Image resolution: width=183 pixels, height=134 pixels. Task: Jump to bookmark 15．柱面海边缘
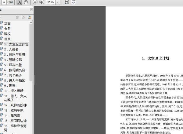click(x=16, y=121)
